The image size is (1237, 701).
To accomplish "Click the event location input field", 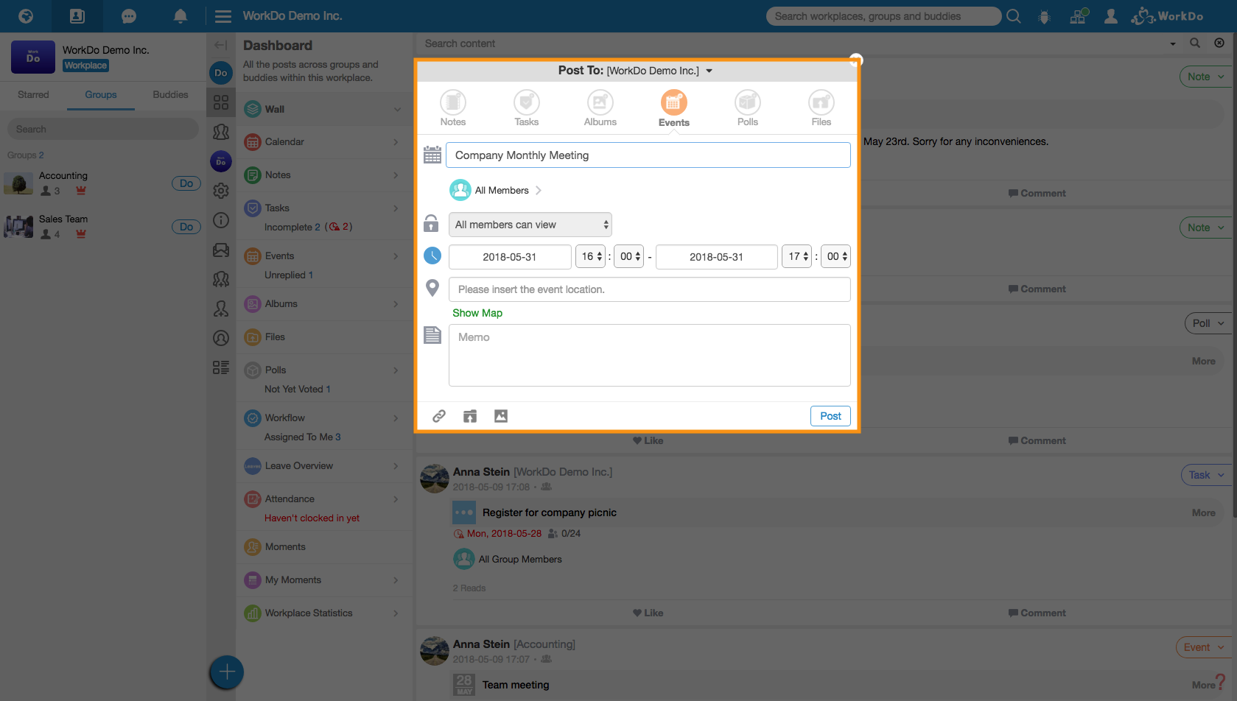I will tap(649, 289).
